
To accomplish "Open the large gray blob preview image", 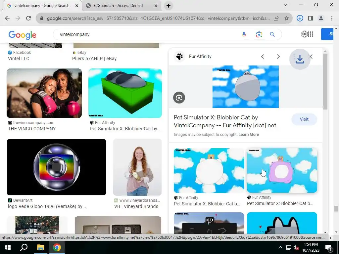I will [x=246, y=87].
